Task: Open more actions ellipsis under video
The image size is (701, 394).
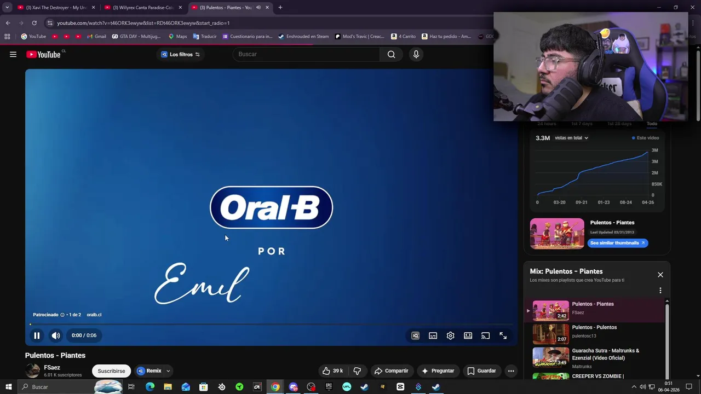Action: coord(511,370)
